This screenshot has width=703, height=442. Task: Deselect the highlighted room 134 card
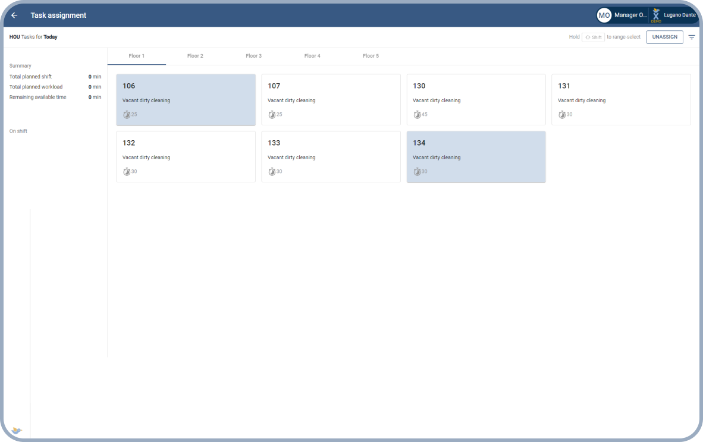[x=476, y=156]
